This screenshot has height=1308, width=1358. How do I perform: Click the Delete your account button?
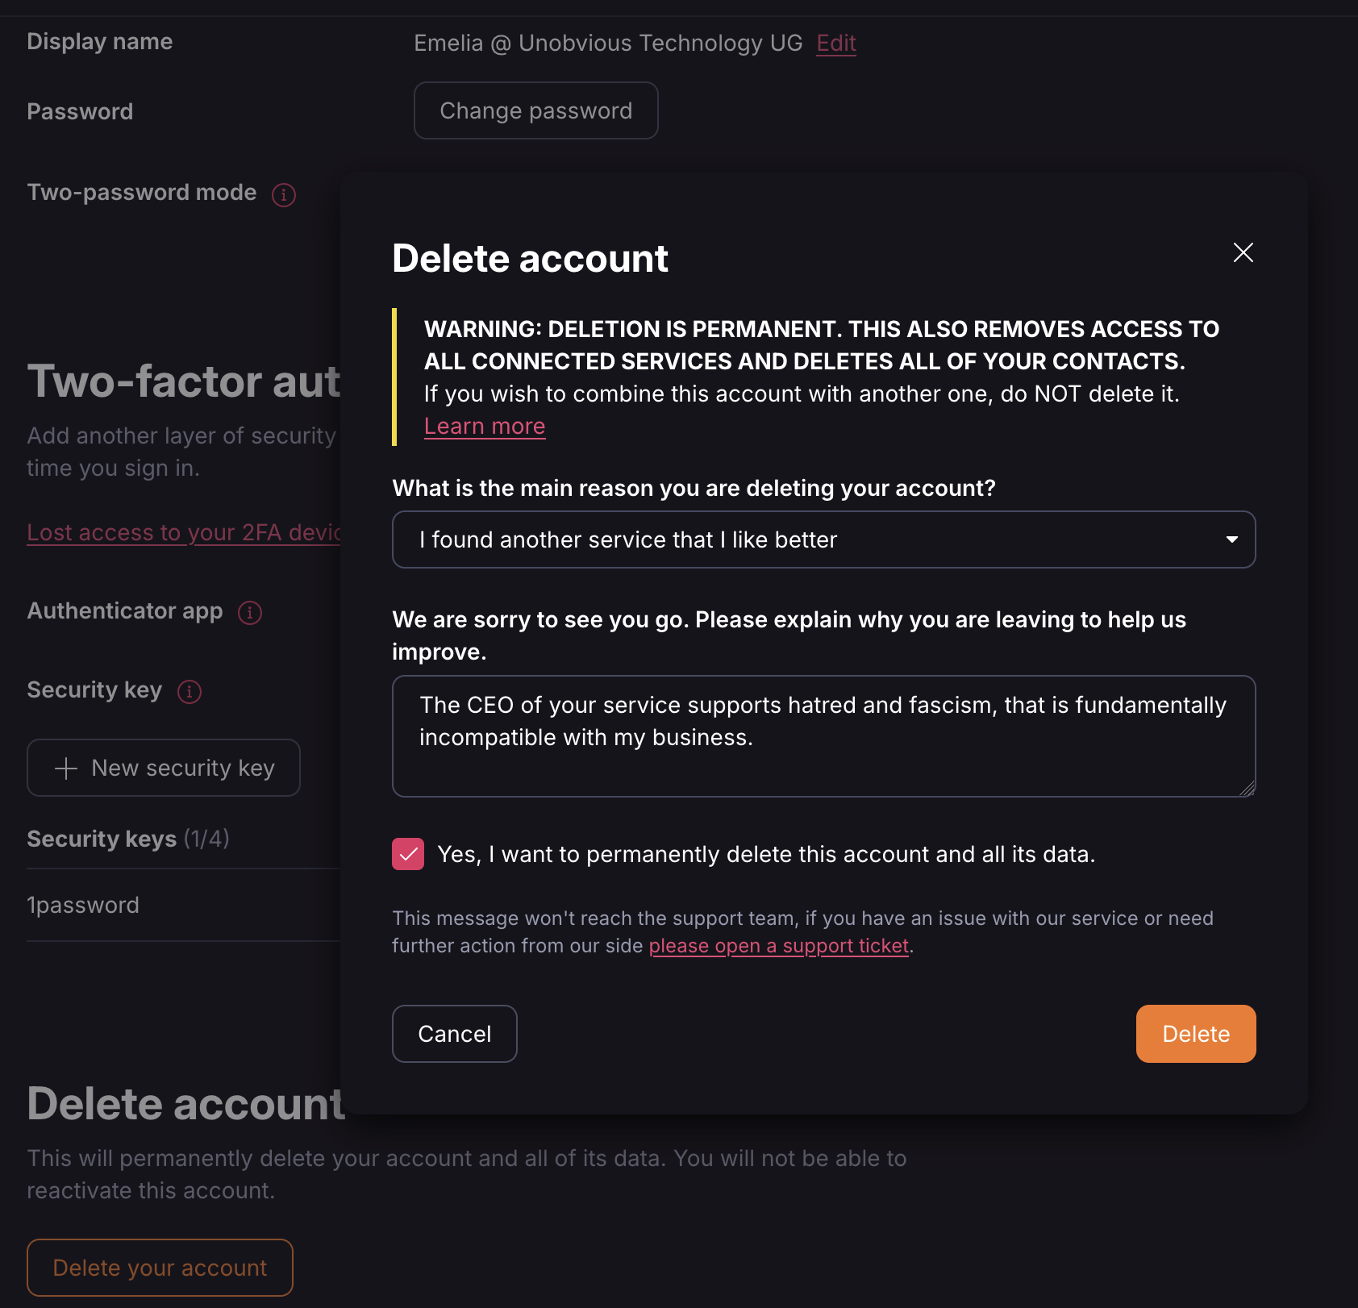[x=160, y=1268]
